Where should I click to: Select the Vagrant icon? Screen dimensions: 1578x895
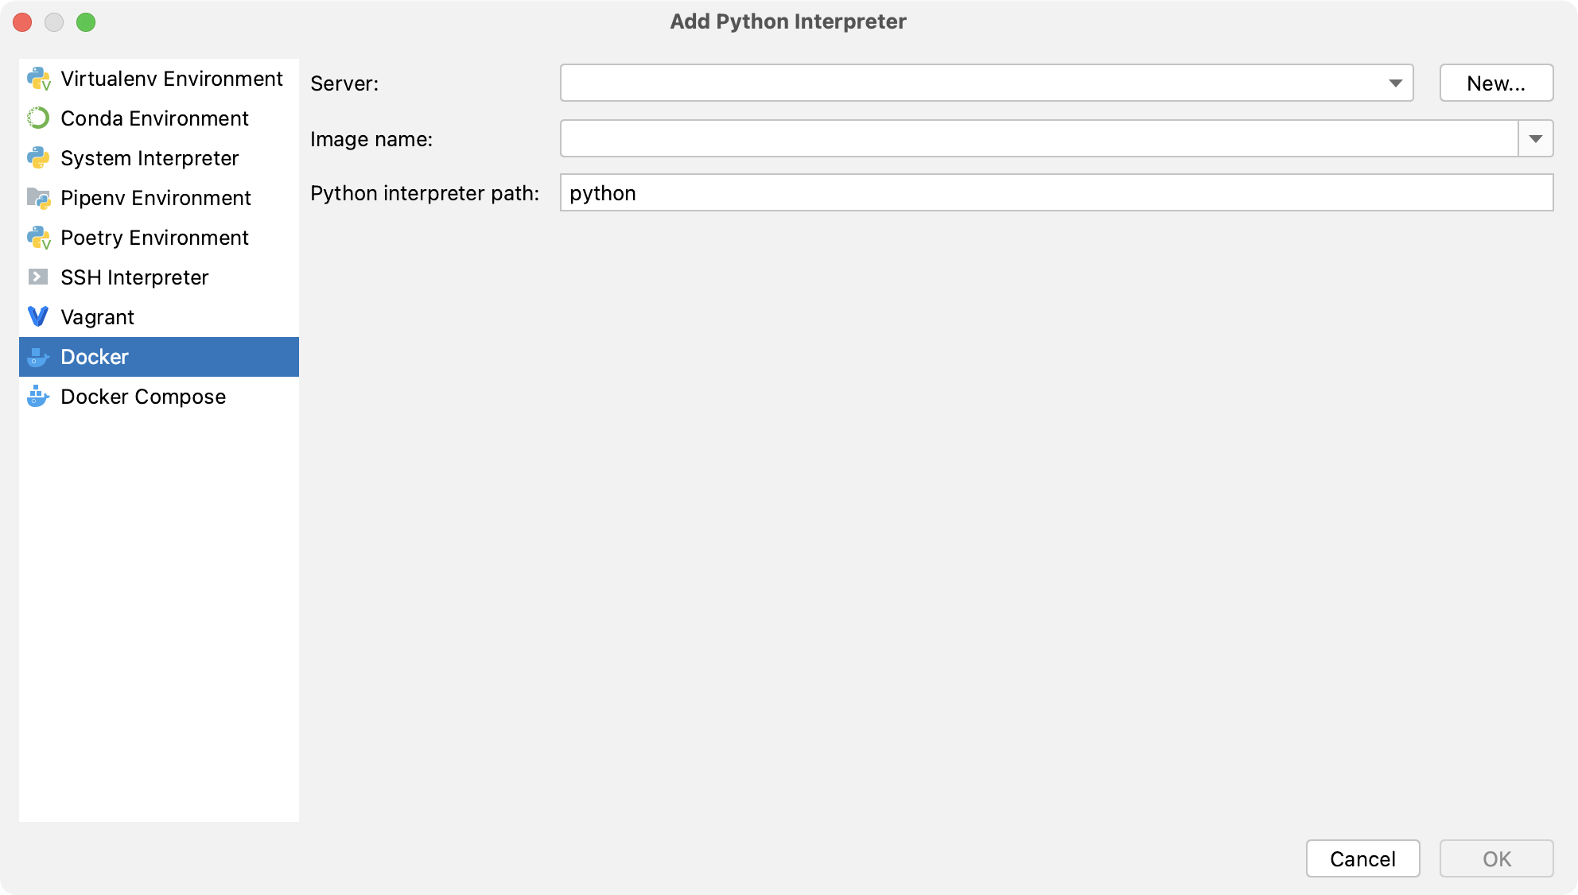[x=40, y=316]
